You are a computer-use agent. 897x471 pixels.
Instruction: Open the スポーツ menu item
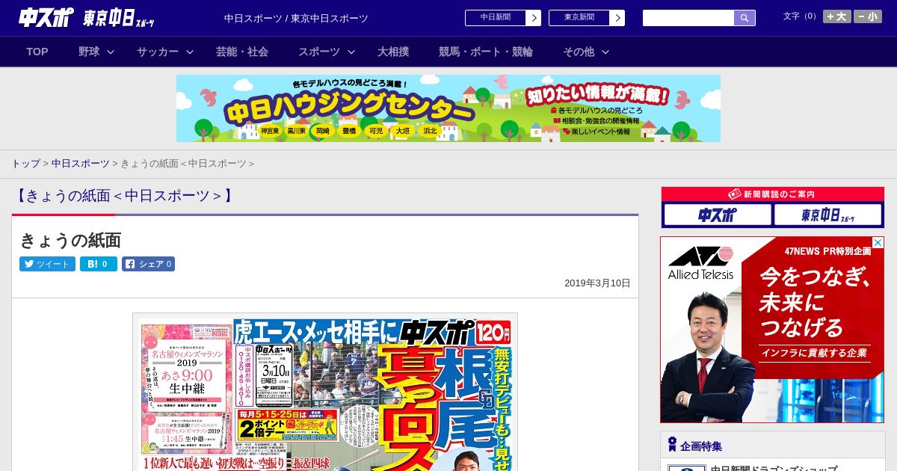point(319,52)
